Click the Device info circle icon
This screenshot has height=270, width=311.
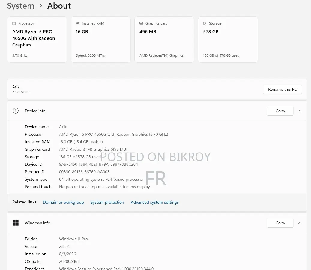[x=16, y=111]
